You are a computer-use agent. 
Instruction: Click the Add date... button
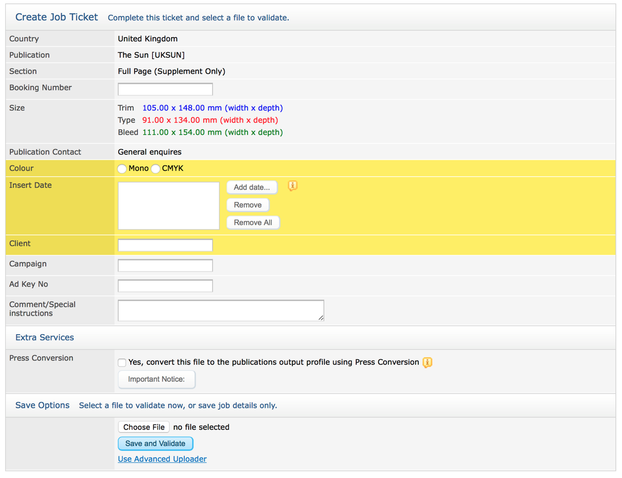click(x=252, y=188)
